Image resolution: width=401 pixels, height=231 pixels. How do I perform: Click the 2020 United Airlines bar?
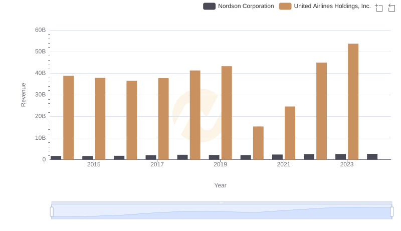[x=258, y=143]
